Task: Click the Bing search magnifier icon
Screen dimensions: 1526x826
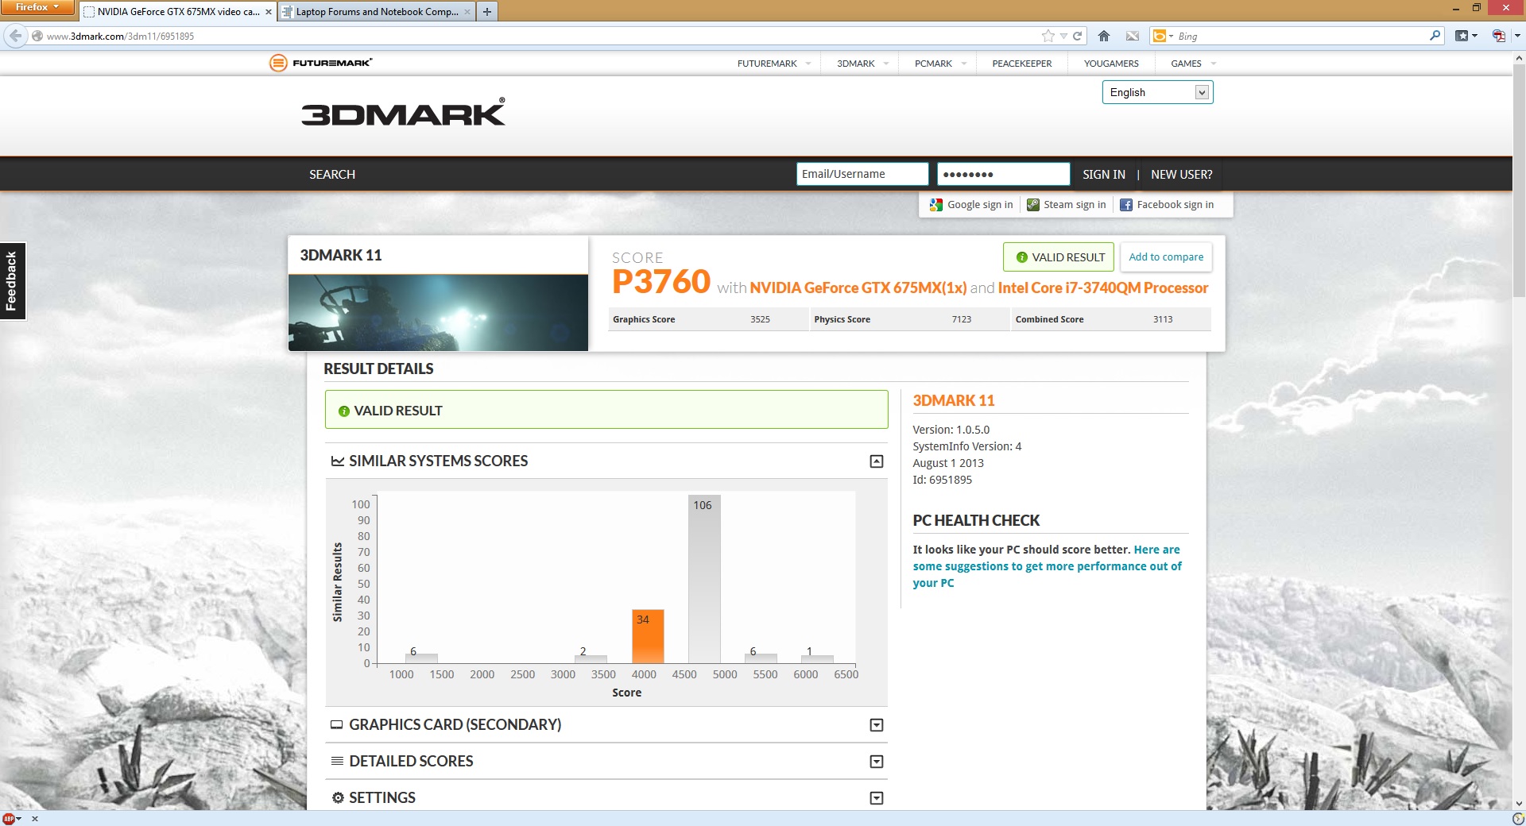Action: [x=1435, y=36]
